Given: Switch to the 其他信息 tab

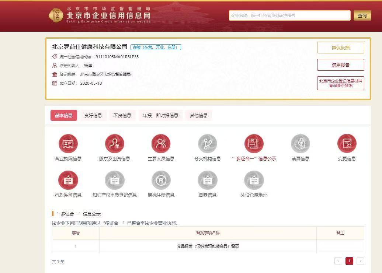Looking at the screenshot, I should click(198, 115).
